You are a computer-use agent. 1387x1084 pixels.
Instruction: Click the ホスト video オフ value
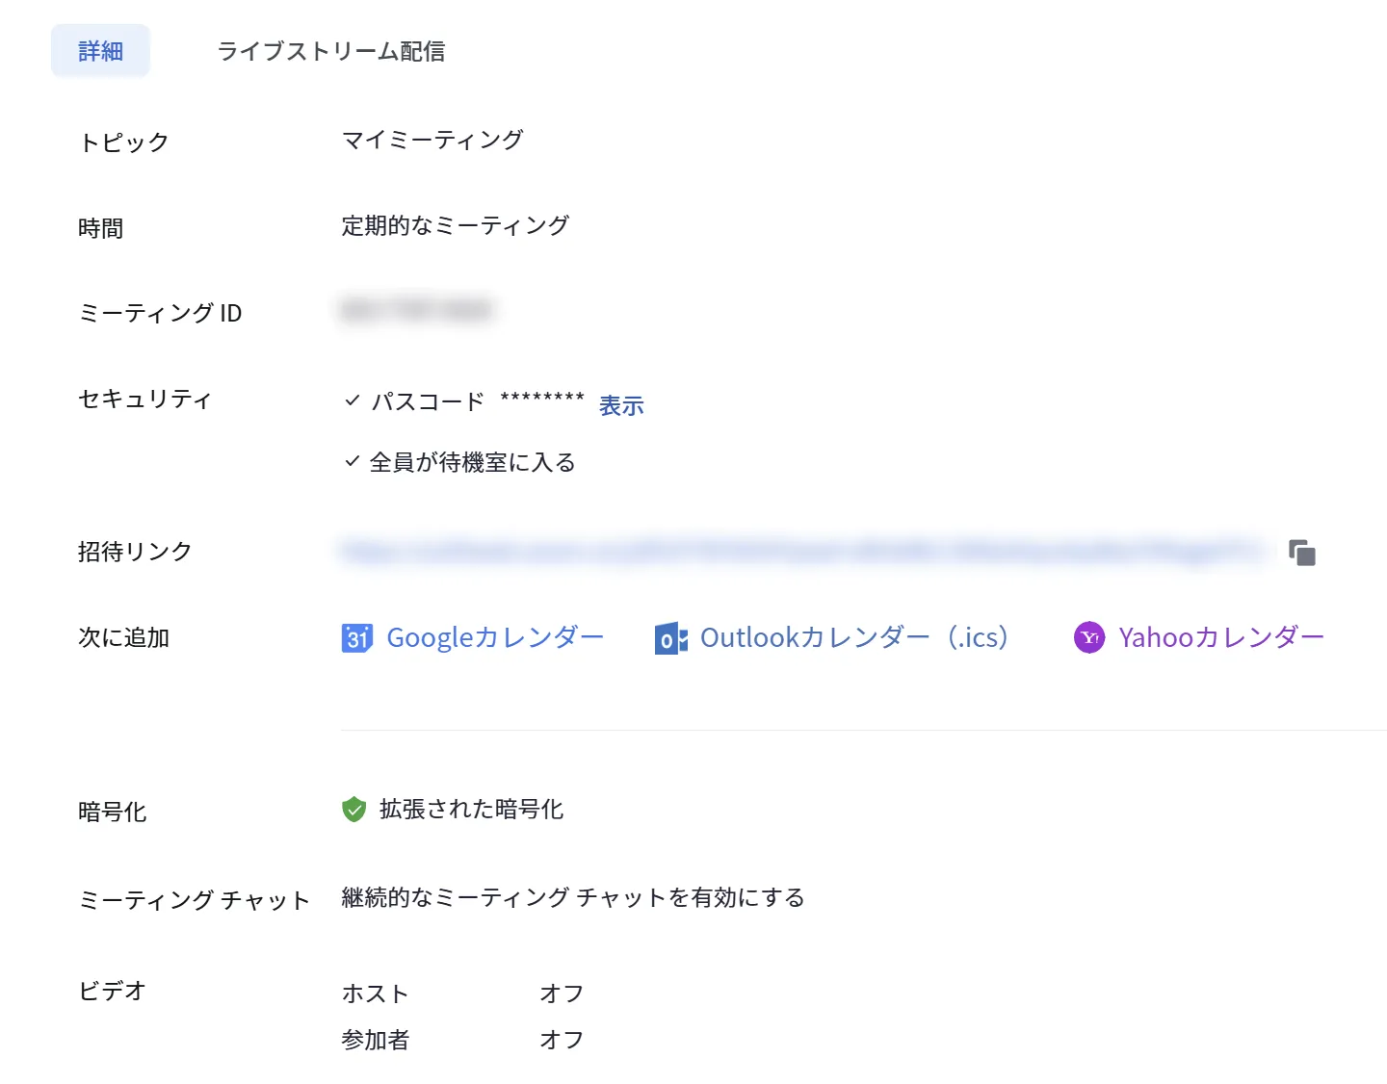[x=562, y=994]
